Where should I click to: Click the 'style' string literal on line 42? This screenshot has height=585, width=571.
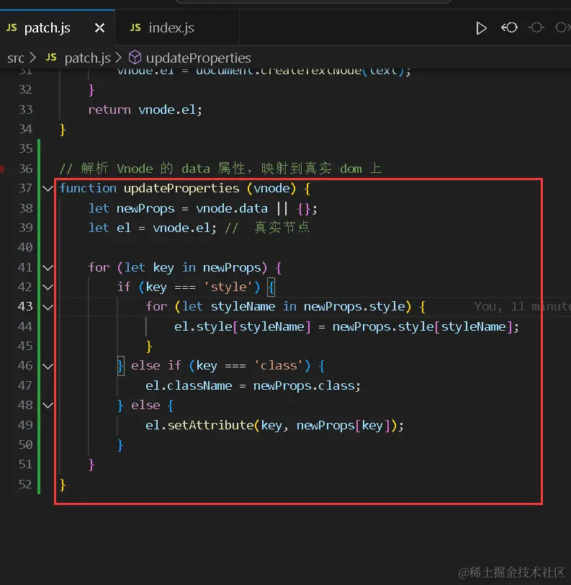click(x=228, y=287)
